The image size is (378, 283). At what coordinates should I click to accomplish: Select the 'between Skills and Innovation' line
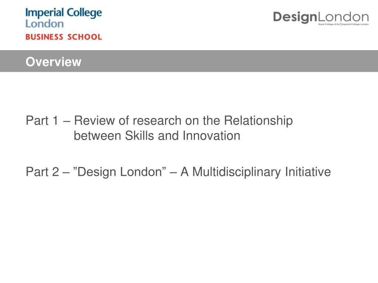point(157,136)
